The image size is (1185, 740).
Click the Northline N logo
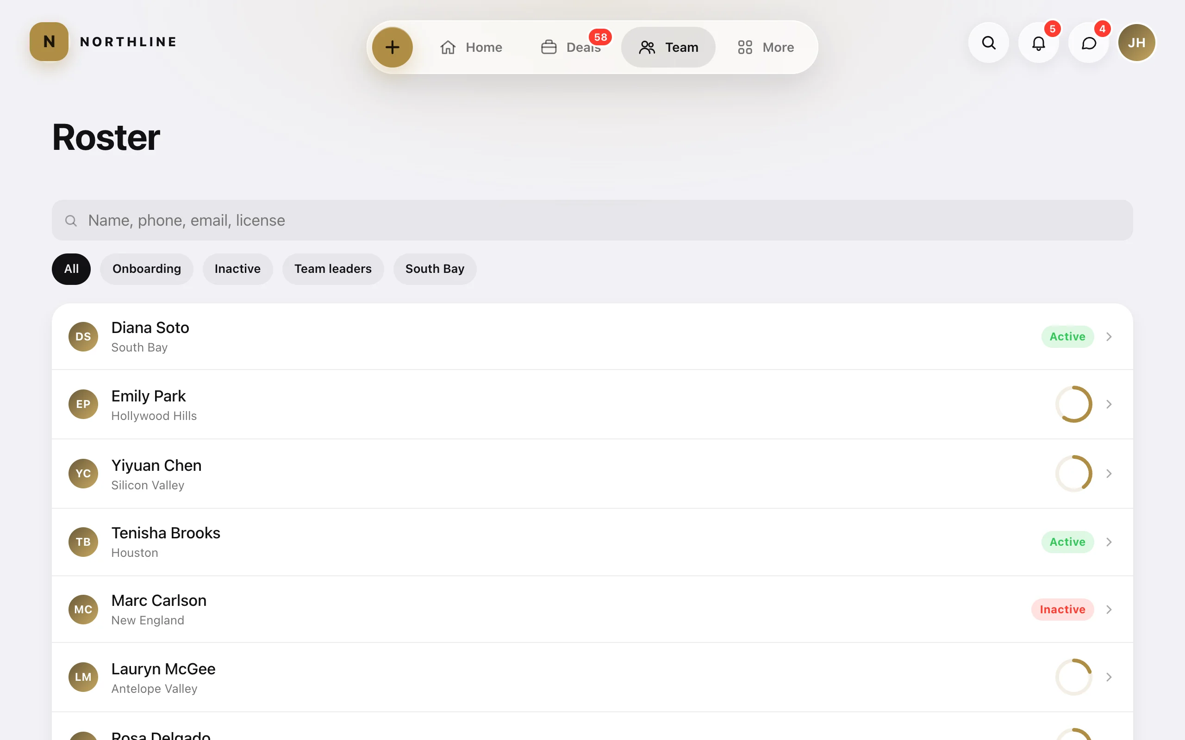49,42
